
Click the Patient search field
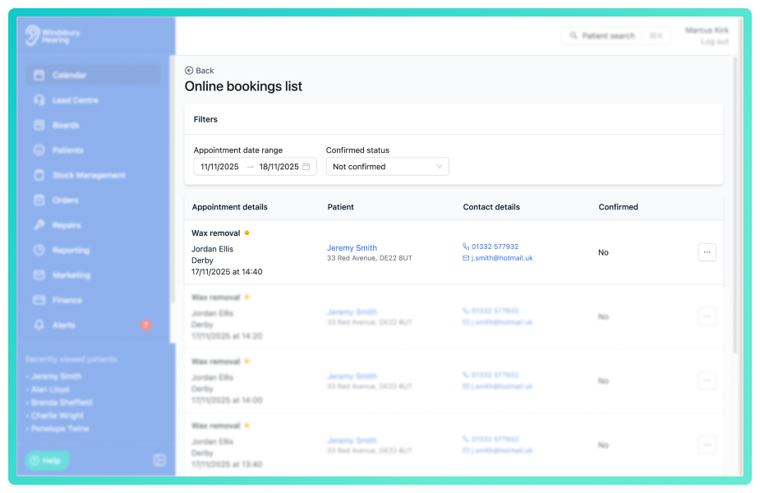coord(616,35)
